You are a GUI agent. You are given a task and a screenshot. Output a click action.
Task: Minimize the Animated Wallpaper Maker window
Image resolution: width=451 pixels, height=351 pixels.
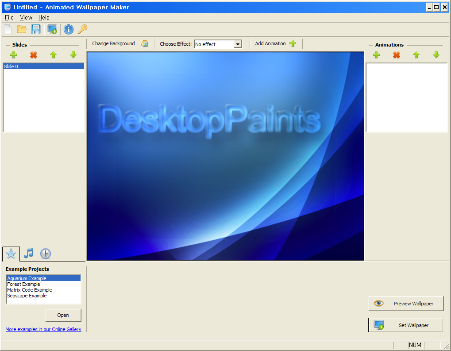(x=429, y=7)
